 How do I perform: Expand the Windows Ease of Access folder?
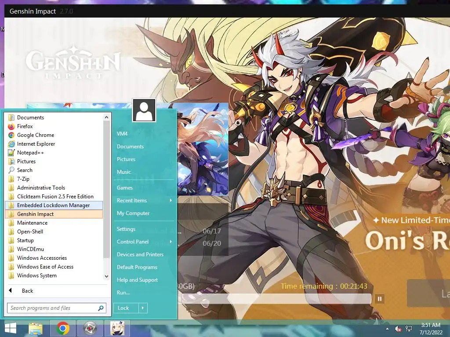pyautogui.click(x=54, y=267)
